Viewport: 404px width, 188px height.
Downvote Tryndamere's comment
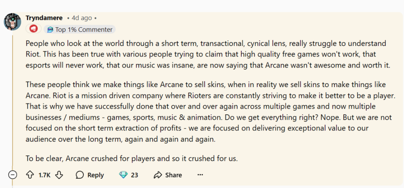(x=59, y=175)
